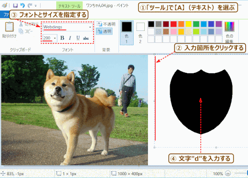The image size is (248, 178).
Task: Click the Paint application icon in the title bar
Action: tap(5, 6)
